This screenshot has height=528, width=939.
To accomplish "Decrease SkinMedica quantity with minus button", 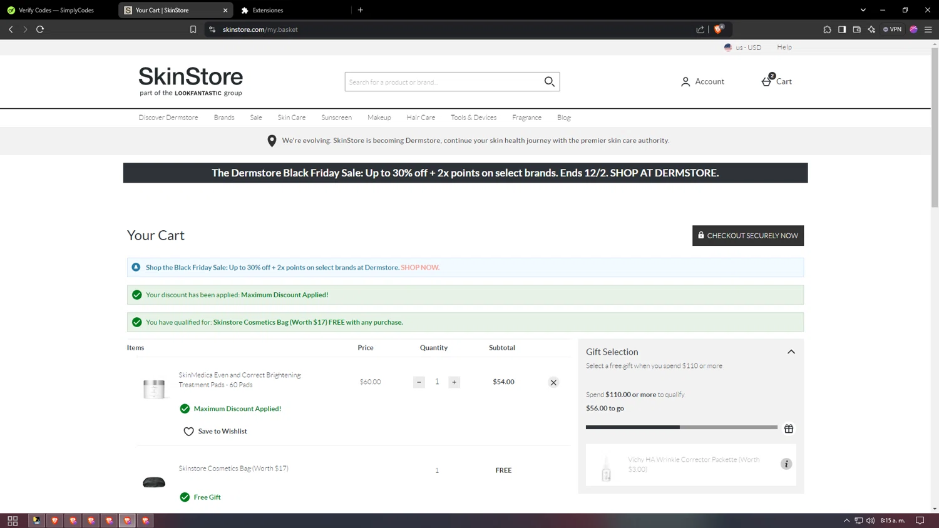I will (x=419, y=382).
